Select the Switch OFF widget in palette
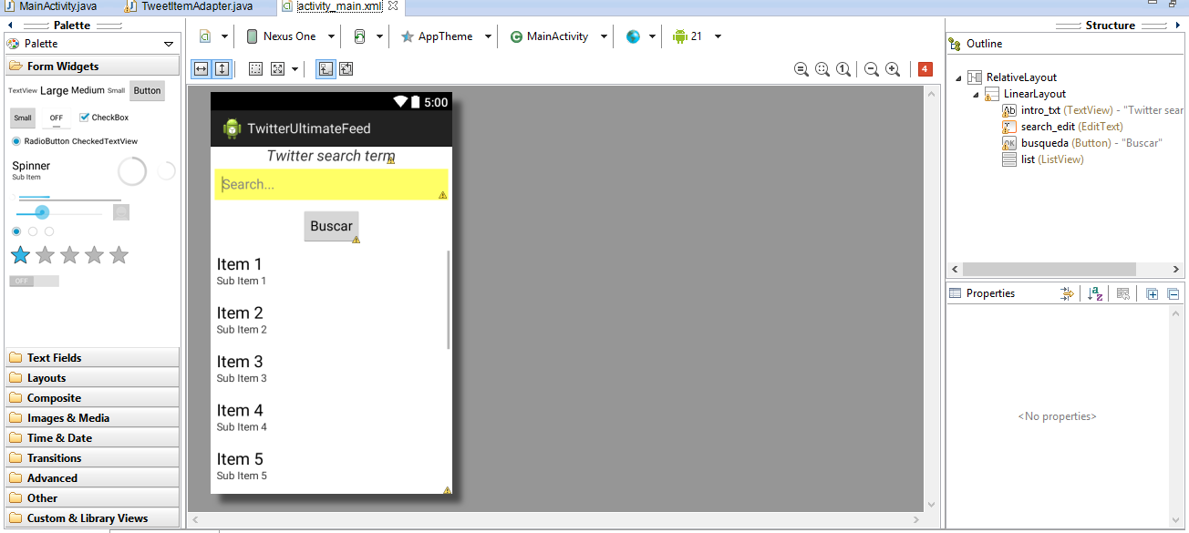The width and height of the screenshot is (1189, 533). pyautogui.click(x=34, y=281)
